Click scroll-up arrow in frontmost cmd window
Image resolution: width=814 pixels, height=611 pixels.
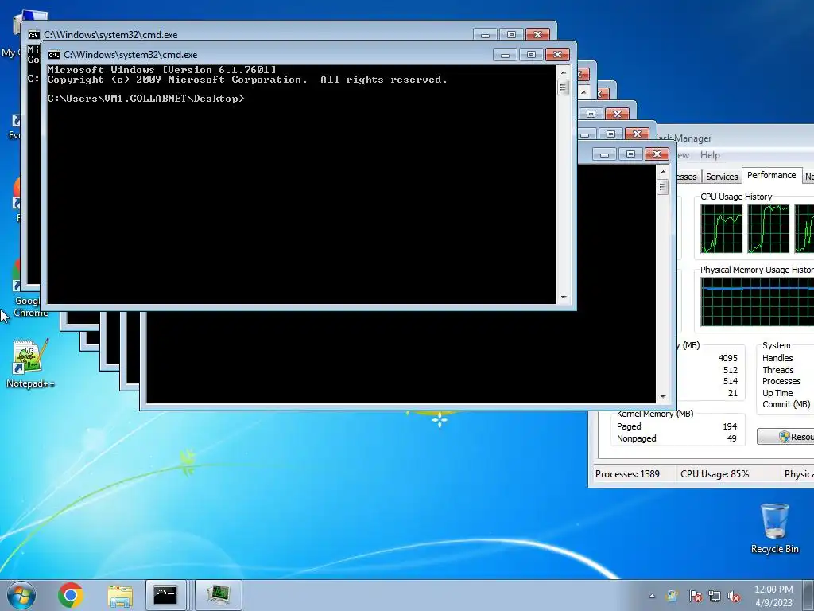(564, 72)
